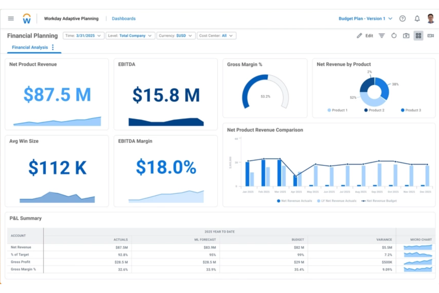Click the Gross Profit row micro chart
This screenshot has width=439, height=293.
pyautogui.click(x=418, y=262)
